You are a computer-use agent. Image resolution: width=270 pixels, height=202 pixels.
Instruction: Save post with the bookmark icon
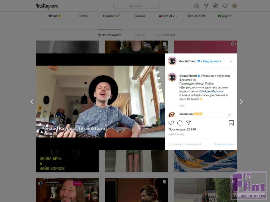pyautogui.click(x=231, y=123)
